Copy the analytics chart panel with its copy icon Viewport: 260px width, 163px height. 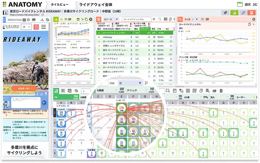[86, 19]
